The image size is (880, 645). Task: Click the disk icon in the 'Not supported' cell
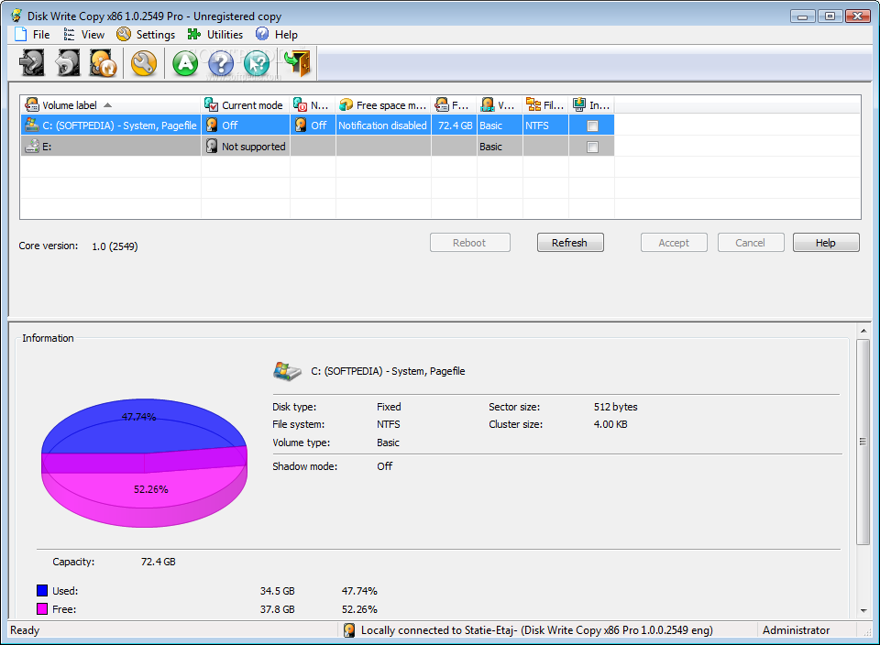point(212,147)
